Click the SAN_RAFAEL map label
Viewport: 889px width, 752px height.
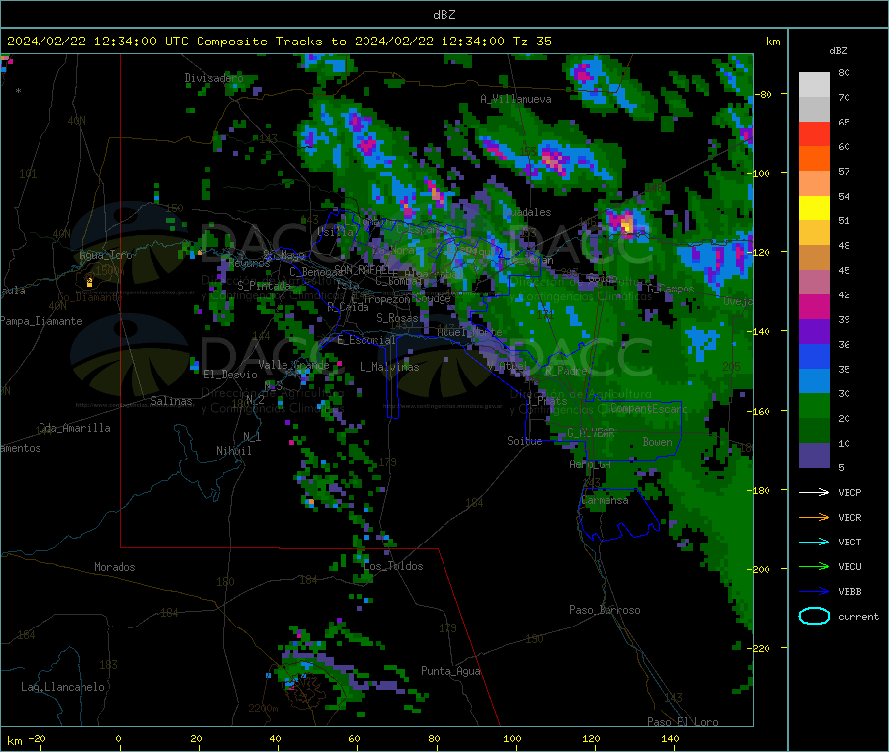(362, 269)
